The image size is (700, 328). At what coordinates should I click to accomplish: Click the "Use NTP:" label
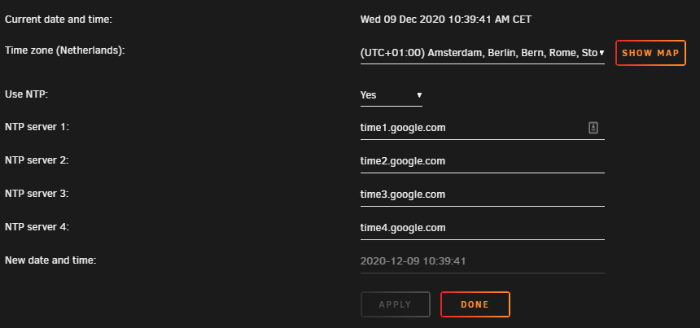pyautogui.click(x=26, y=94)
